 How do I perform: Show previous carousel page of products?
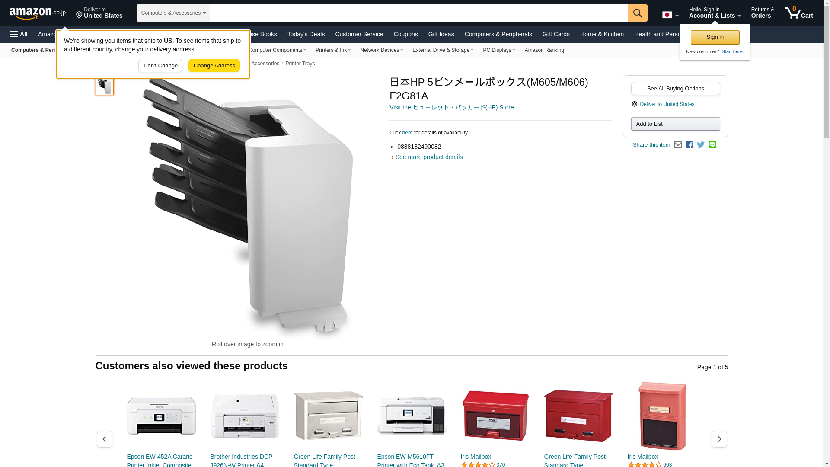coord(105,439)
